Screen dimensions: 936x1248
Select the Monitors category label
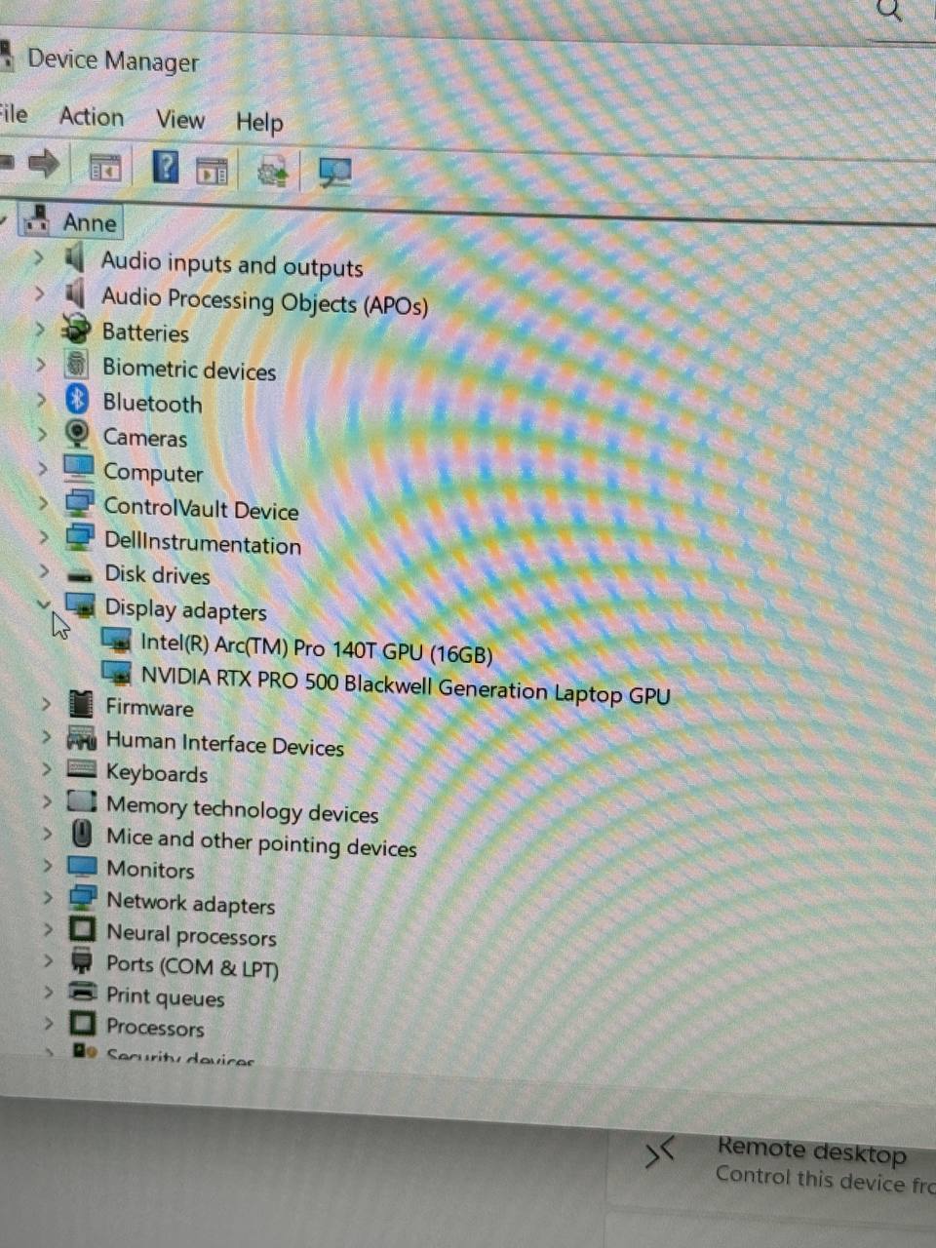click(150, 869)
